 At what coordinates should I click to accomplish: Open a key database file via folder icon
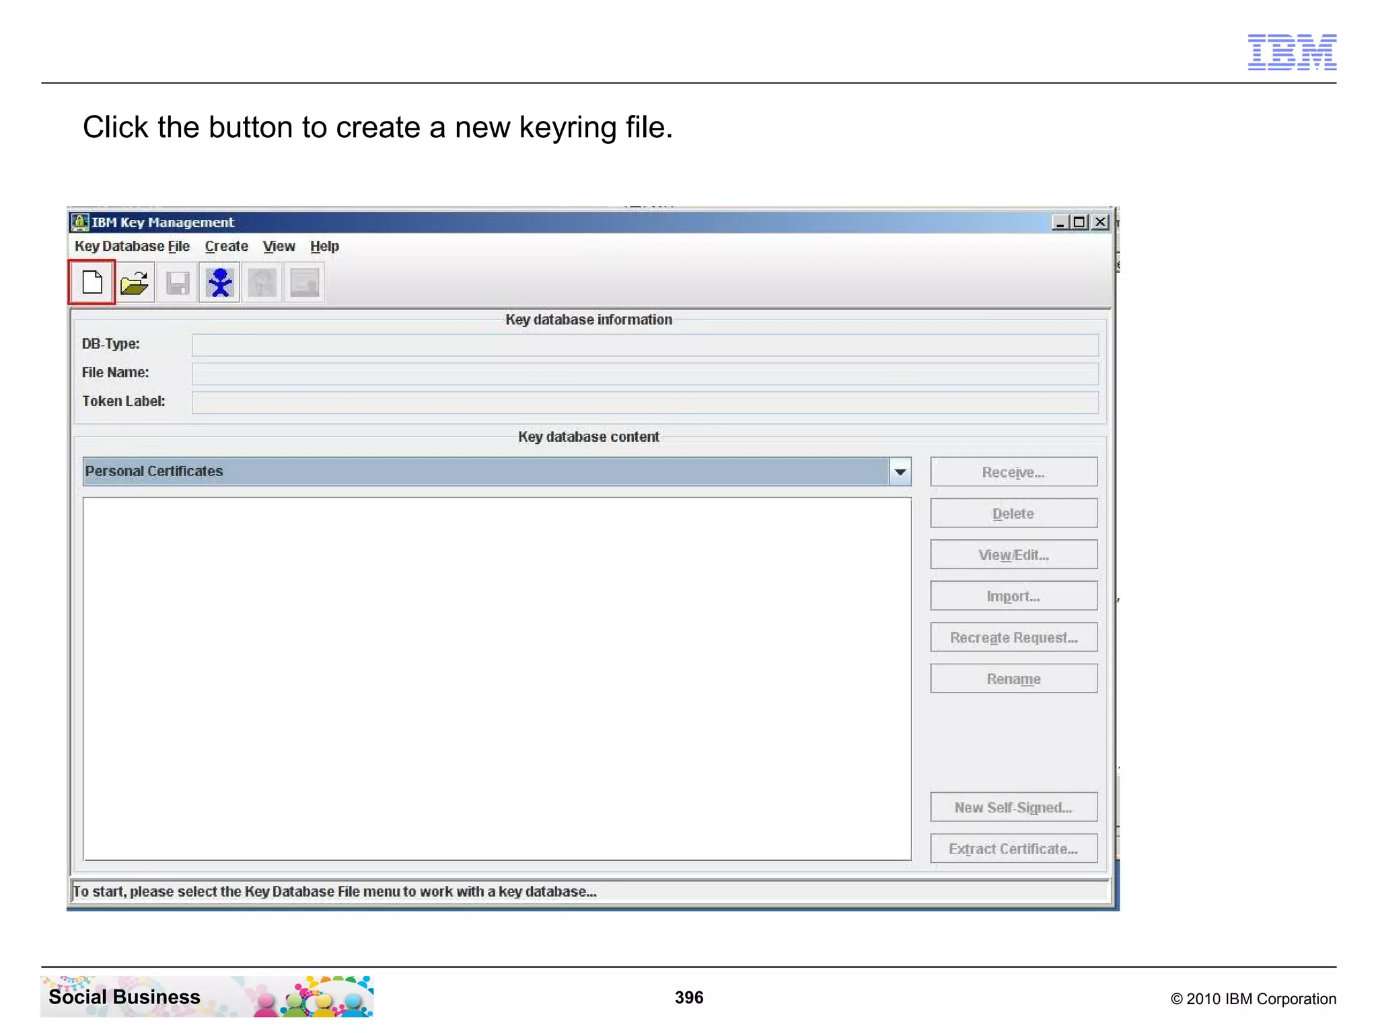pyautogui.click(x=135, y=282)
